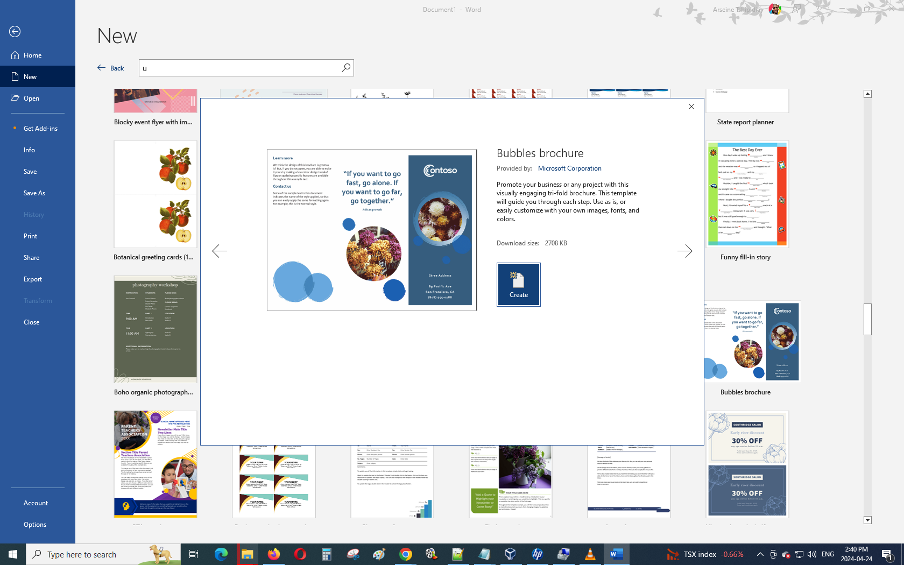Click the search magnifier icon in template search
This screenshot has width=904, height=565.
tap(346, 68)
